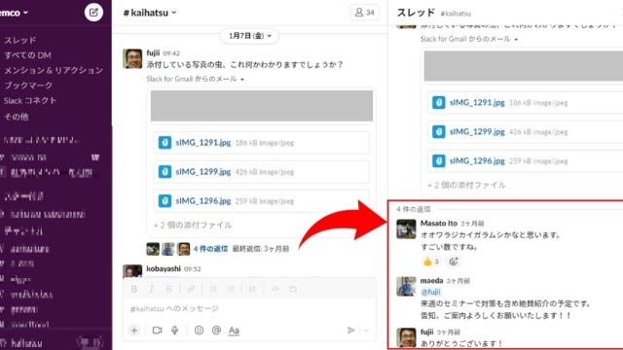Open sIMG_1296.jpg in the channel message
623x350 pixels.
point(203,201)
